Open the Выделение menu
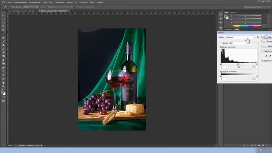Viewport: 272px width, 153px height. [60, 3]
